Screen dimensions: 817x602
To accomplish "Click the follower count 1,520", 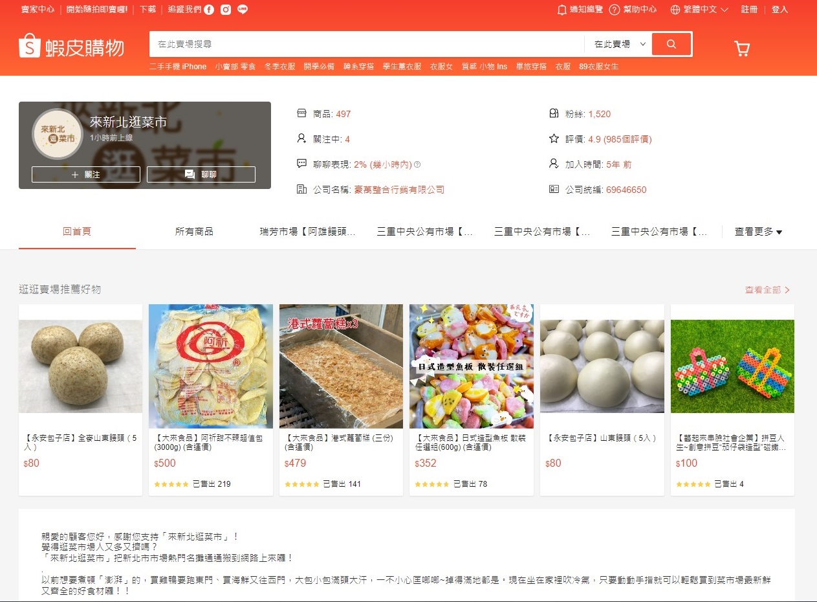I will click(x=600, y=114).
